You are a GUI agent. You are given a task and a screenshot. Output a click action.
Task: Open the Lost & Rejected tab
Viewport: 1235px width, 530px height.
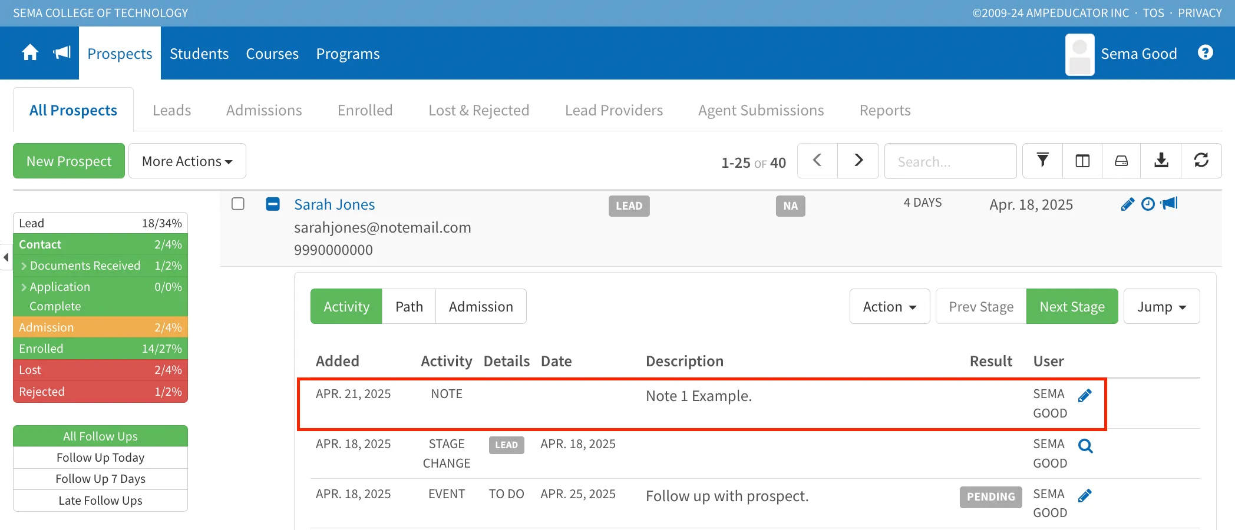tap(478, 110)
